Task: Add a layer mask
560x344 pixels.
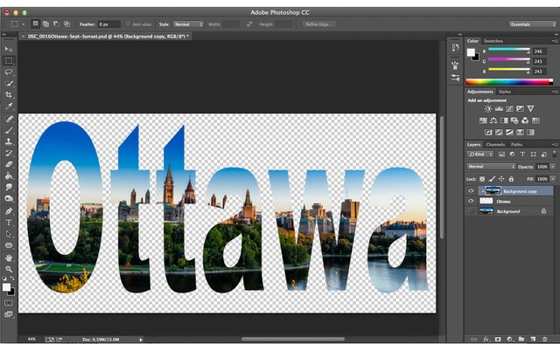Action: pos(498,339)
